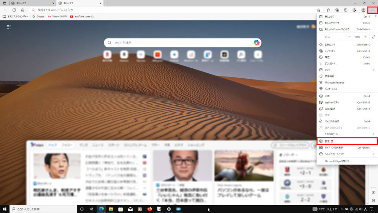Open the Google bookmark in favorites bar
The width and height of the screenshot is (378, 213).
click(38, 17)
